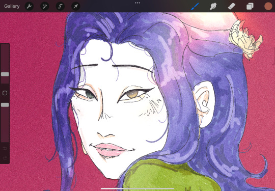Return to the Gallery
Screen dimensions: 275x191
[12, 6]
